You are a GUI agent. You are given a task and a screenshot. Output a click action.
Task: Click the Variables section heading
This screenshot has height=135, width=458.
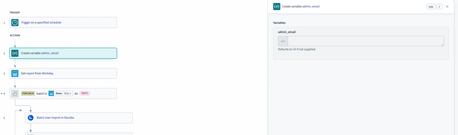[x=279, y=23]
